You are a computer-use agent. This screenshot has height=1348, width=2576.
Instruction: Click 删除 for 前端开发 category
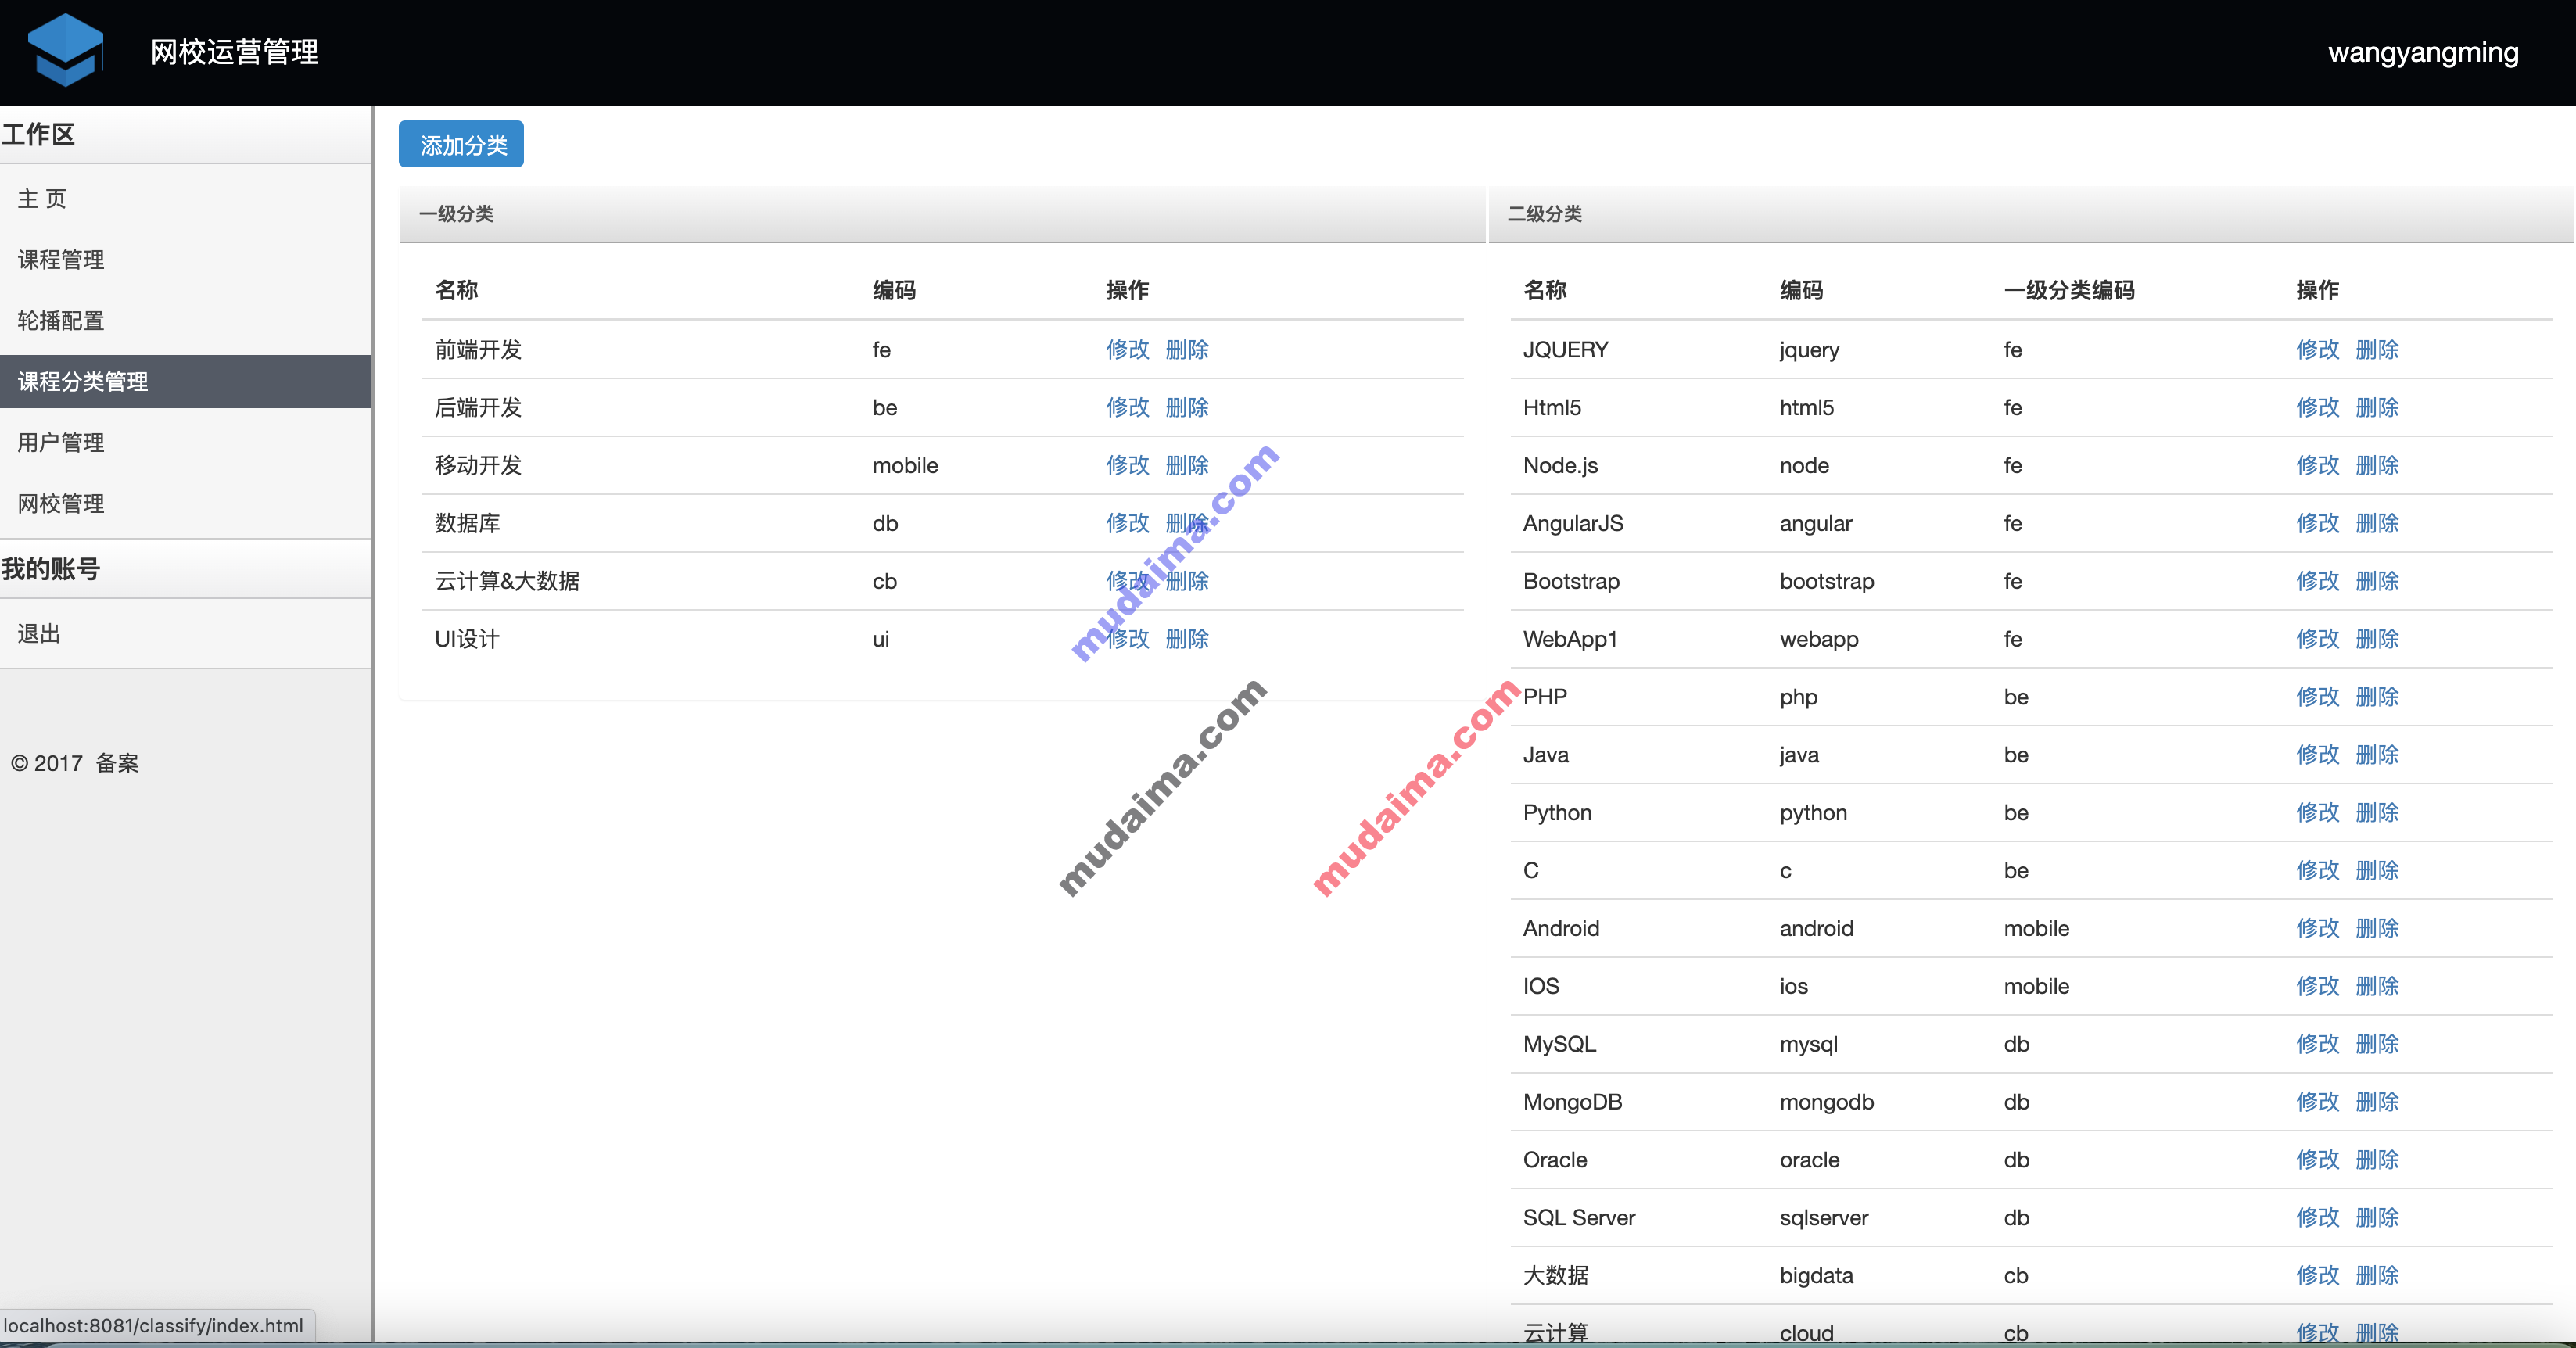click(x=1187, y=350)
